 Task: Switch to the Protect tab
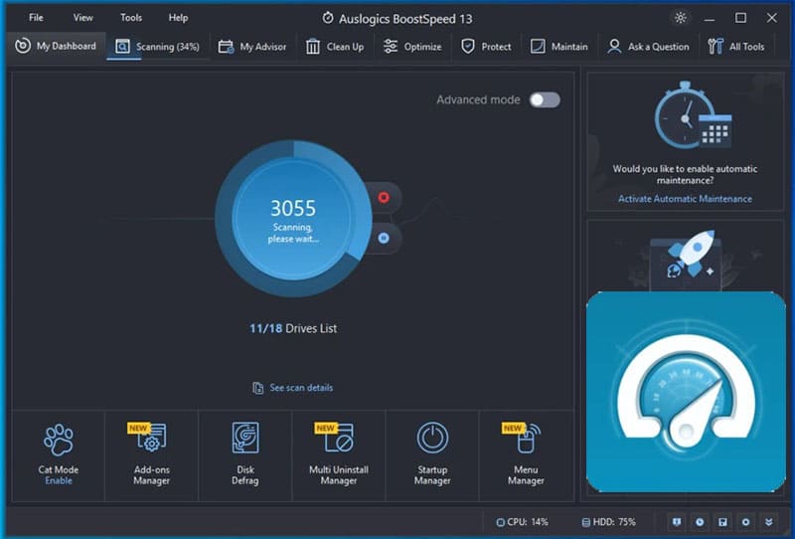coord(486,47)
